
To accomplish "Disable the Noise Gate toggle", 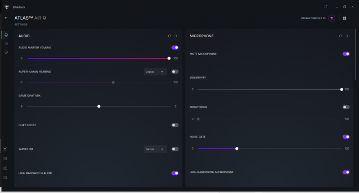I will (x=346, y=137).
